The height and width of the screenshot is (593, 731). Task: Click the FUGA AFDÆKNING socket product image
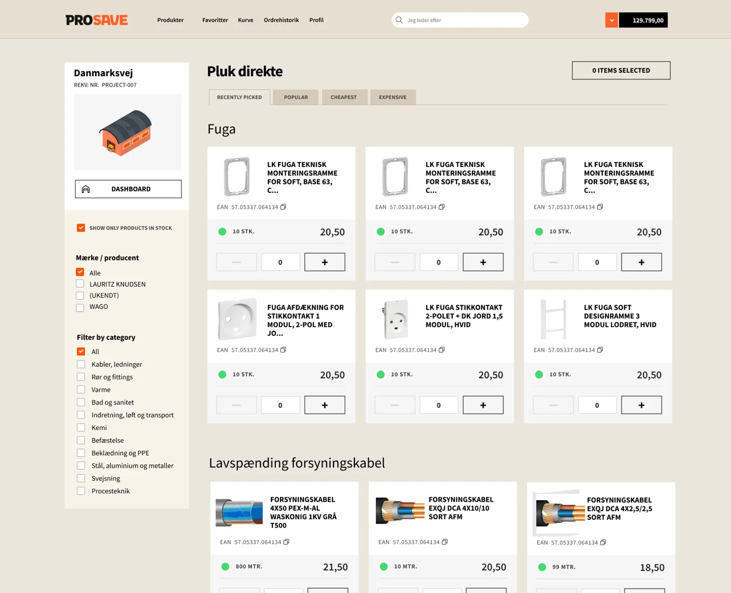tap(237, 319)
